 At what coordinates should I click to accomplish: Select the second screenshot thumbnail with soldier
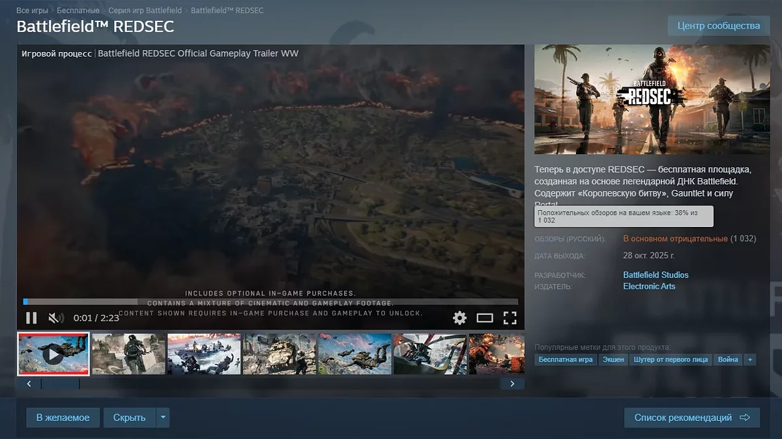point(128,354)
